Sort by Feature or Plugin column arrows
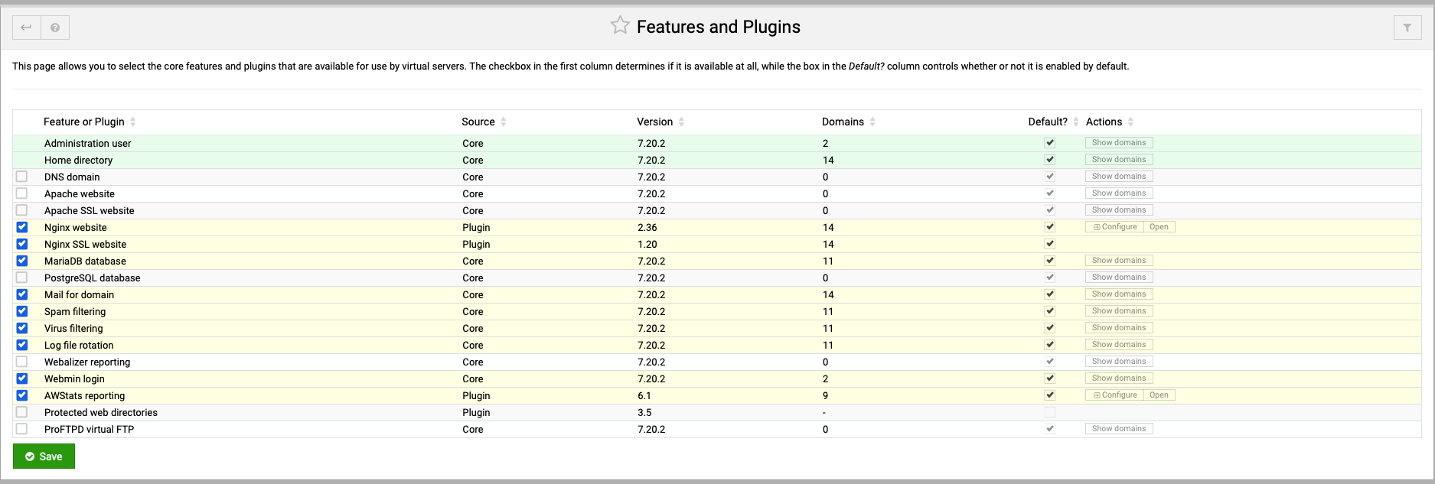The image size is (1435, 484). [x=133, y=122]
